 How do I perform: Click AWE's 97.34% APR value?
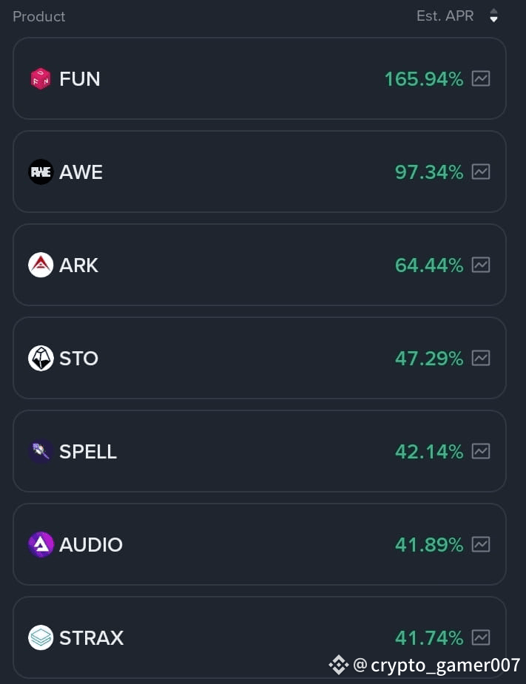click(429, 172)
